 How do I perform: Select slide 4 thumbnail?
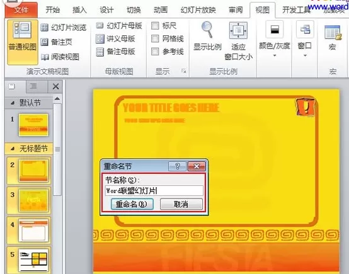click(x=33, y=231)
